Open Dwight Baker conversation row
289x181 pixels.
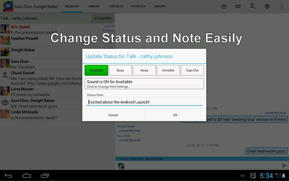pyautogui.click(x=57, y=52)
